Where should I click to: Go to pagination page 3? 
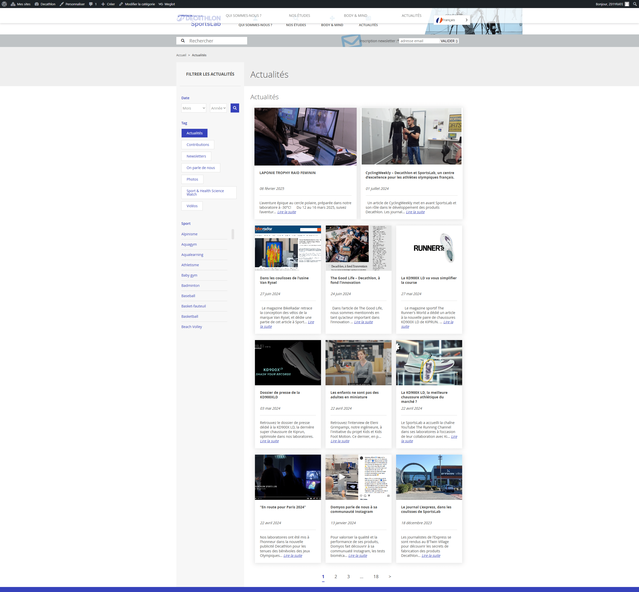click(348, 577)
